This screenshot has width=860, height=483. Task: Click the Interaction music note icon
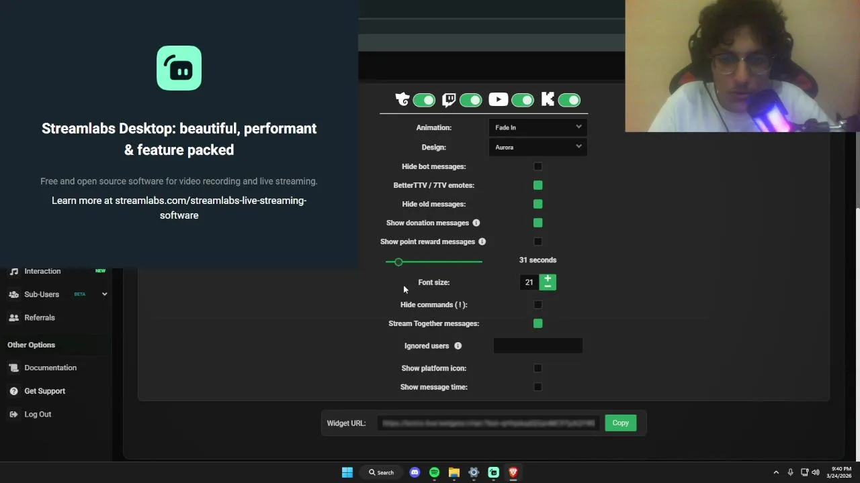click(x=14, y=271)
